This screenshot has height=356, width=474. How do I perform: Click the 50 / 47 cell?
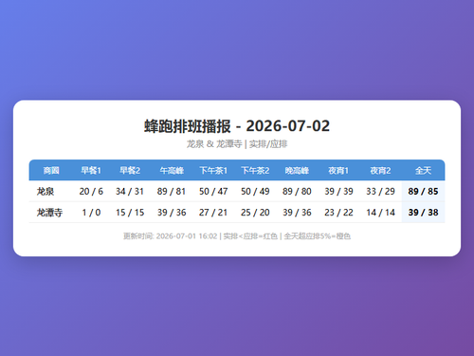pos(213,191)
